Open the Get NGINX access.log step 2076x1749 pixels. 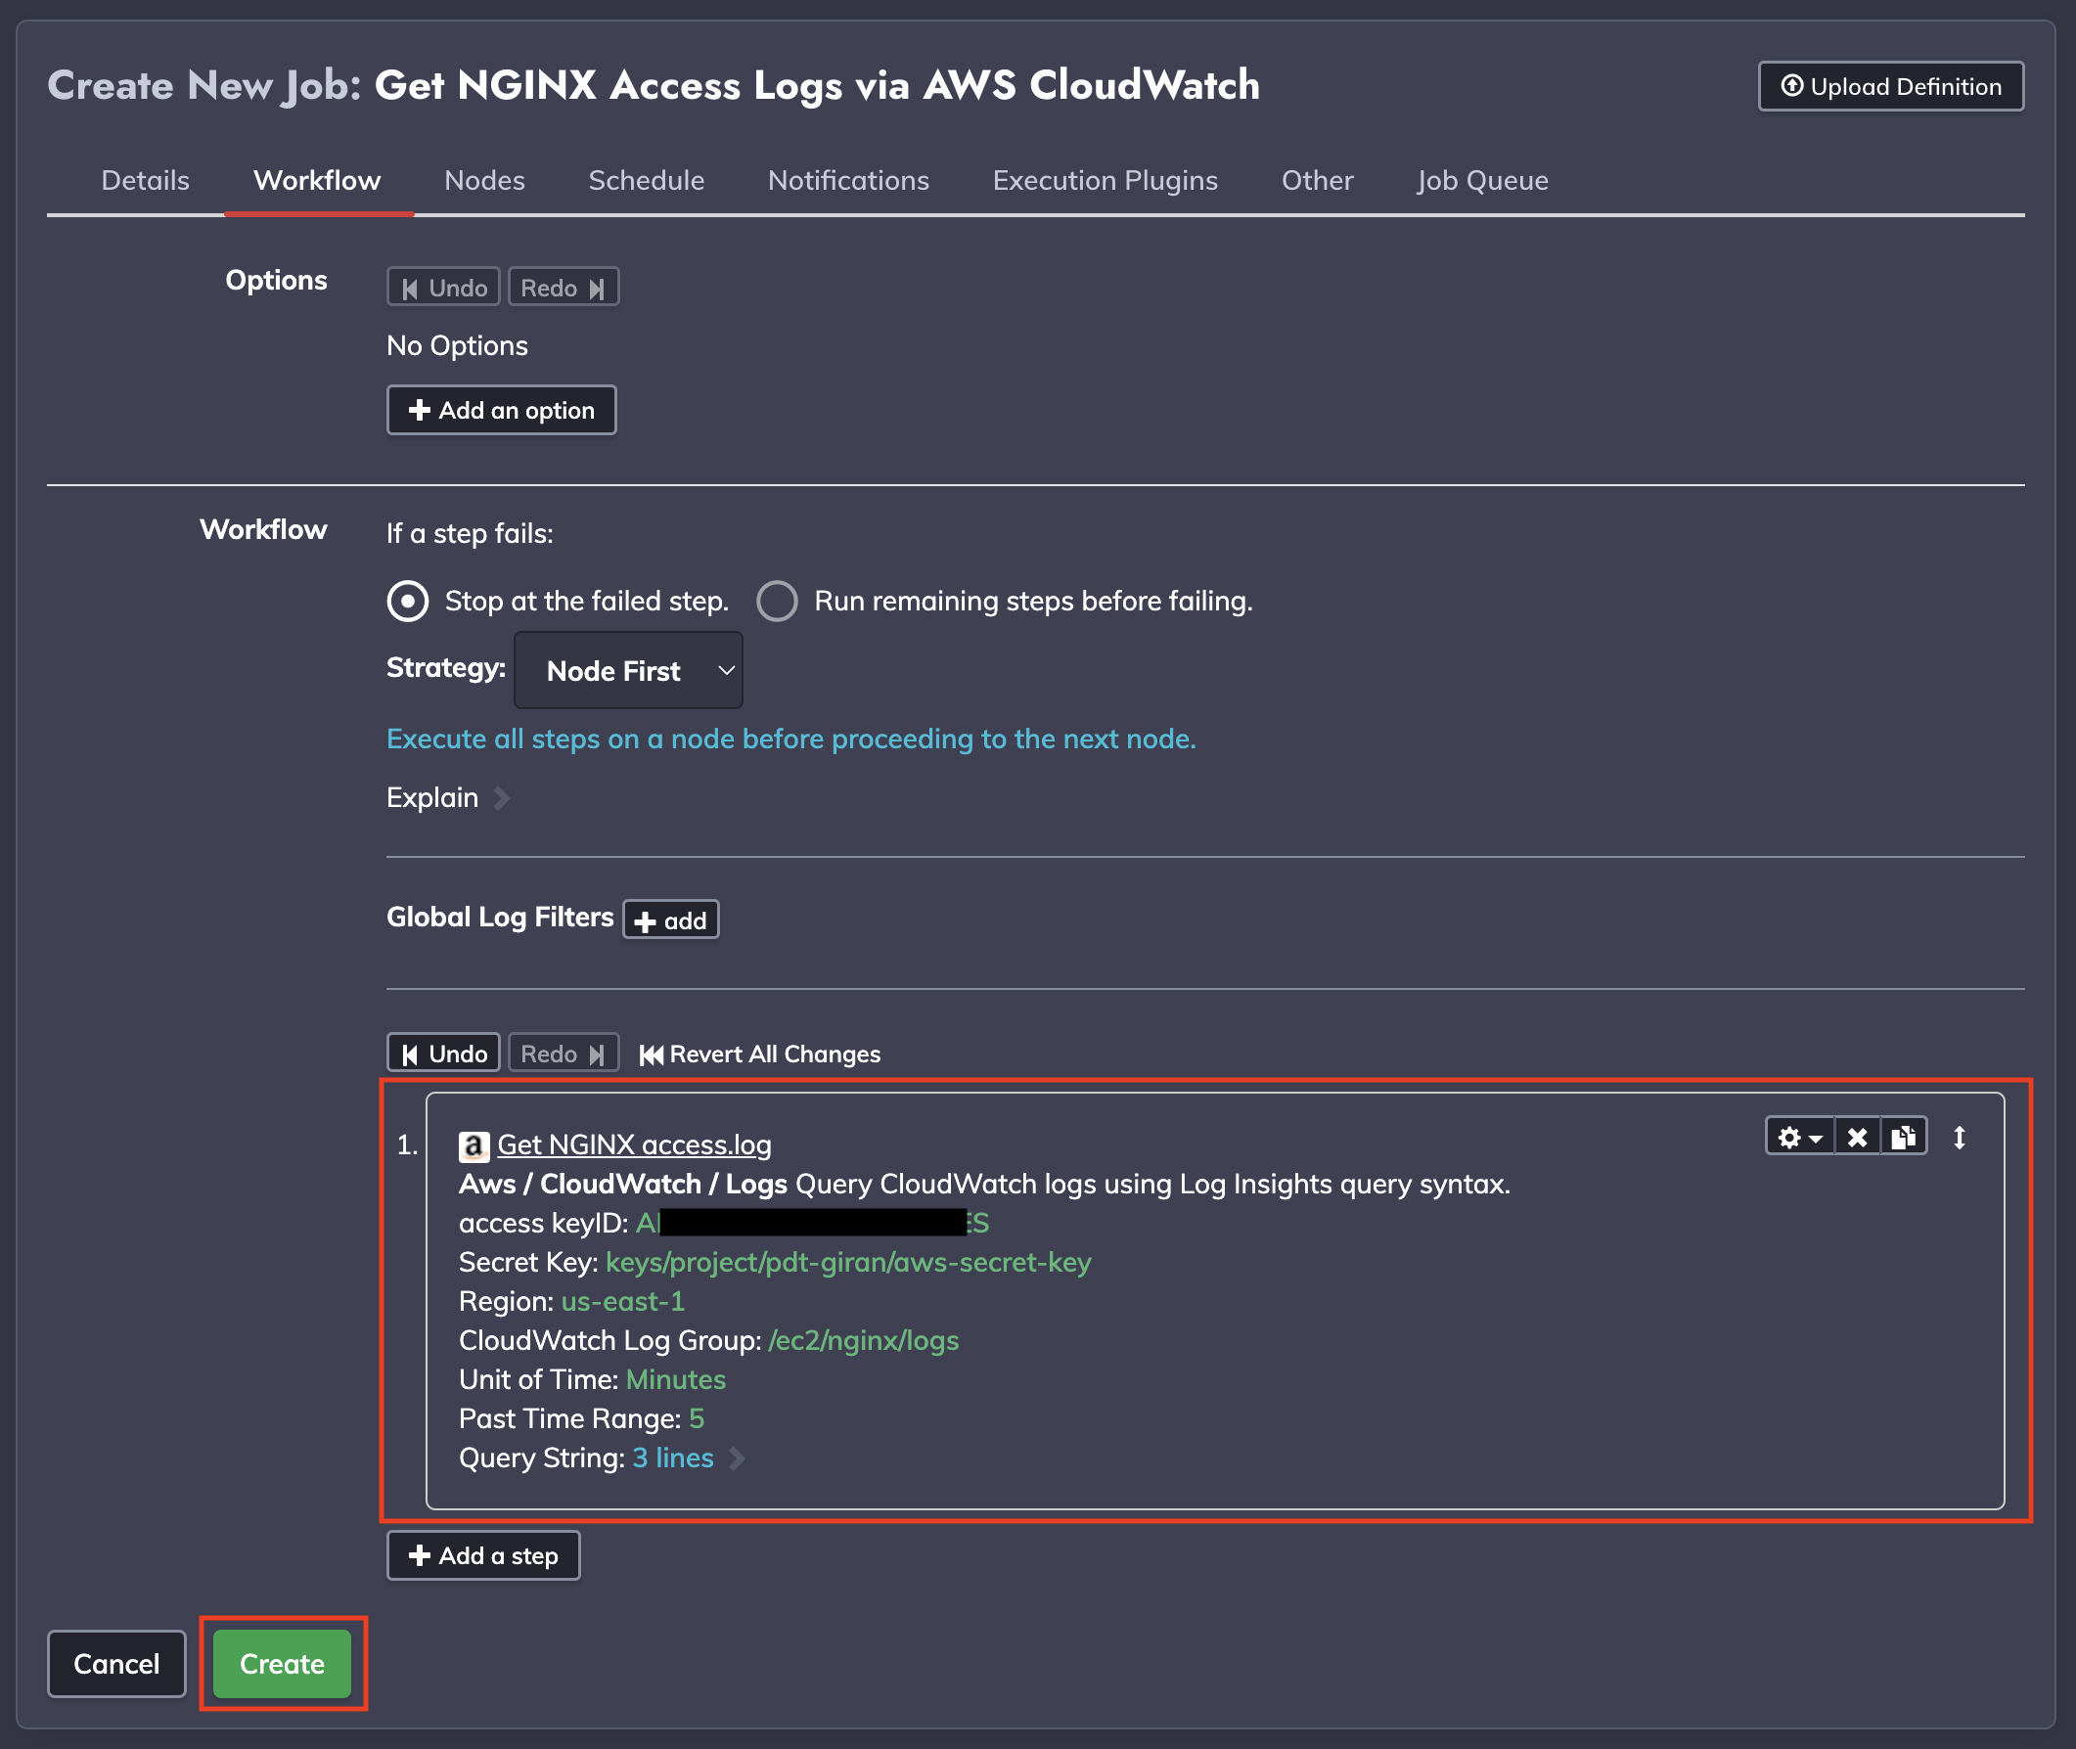point(634,1145)
